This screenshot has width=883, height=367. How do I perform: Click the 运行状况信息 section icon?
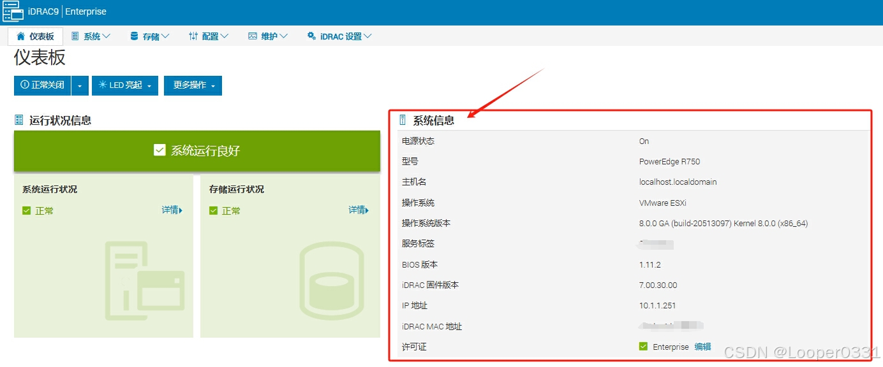coord(19,120)
